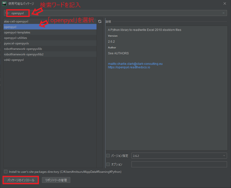Close the available packages dialog
The width and height of the screenshot is (231, 188).
(x=225, y=3)
